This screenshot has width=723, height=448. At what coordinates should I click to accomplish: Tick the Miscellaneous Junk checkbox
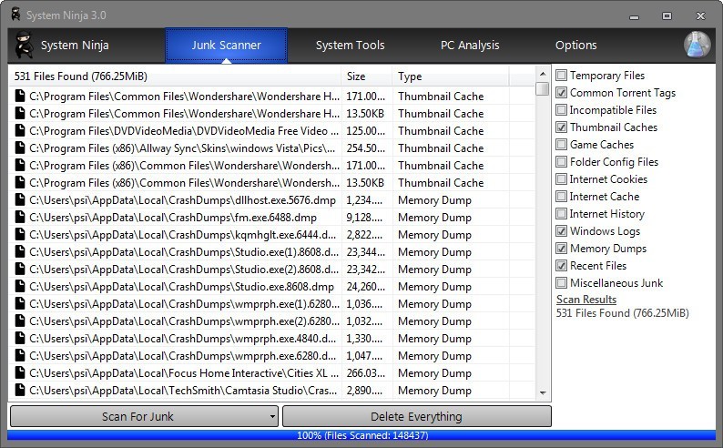561,282
